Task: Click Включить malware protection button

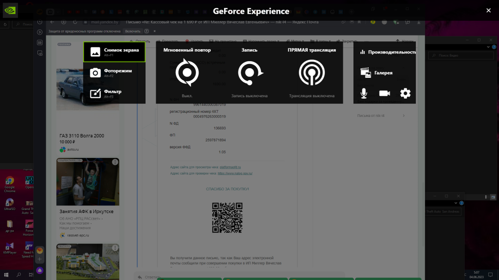Action: (x=133, y=31)
